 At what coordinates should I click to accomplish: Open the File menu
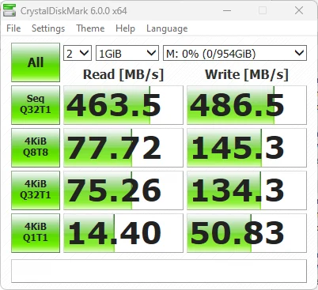[x=13, y=28]
